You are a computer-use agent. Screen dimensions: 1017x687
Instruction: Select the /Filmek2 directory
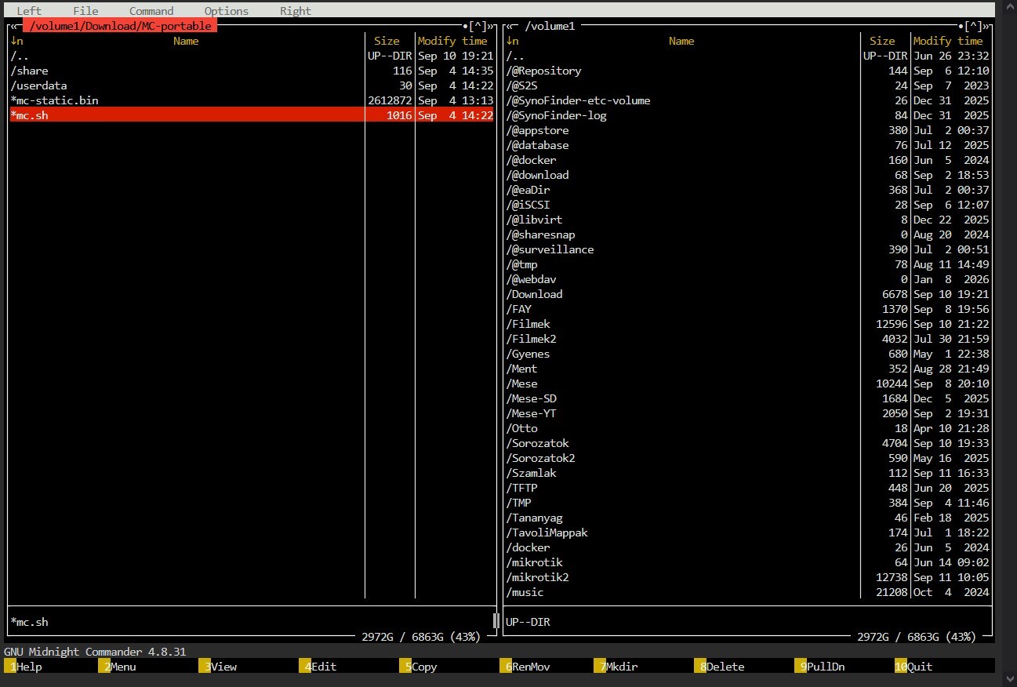point(747,339)
